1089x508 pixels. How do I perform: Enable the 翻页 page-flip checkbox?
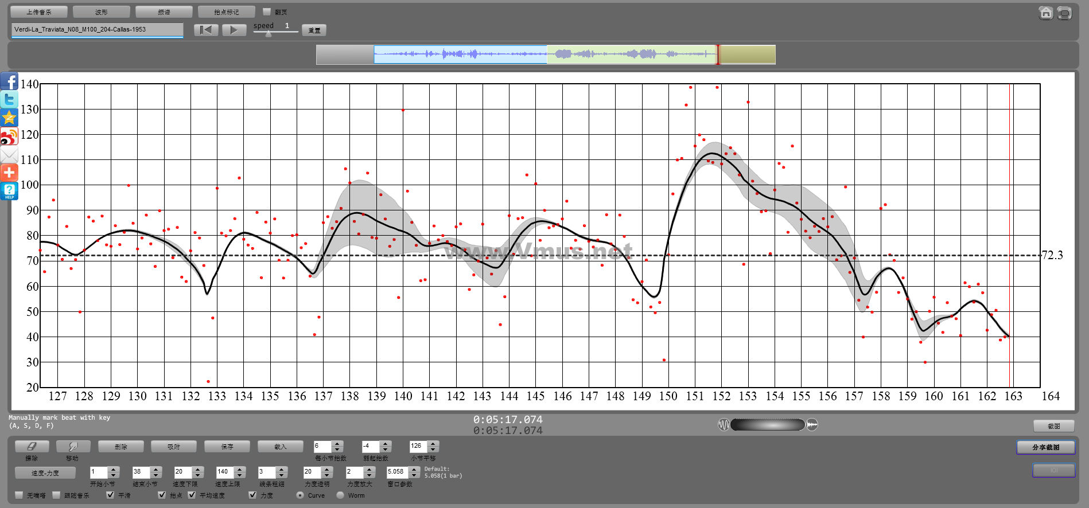(x=267, y=11)
